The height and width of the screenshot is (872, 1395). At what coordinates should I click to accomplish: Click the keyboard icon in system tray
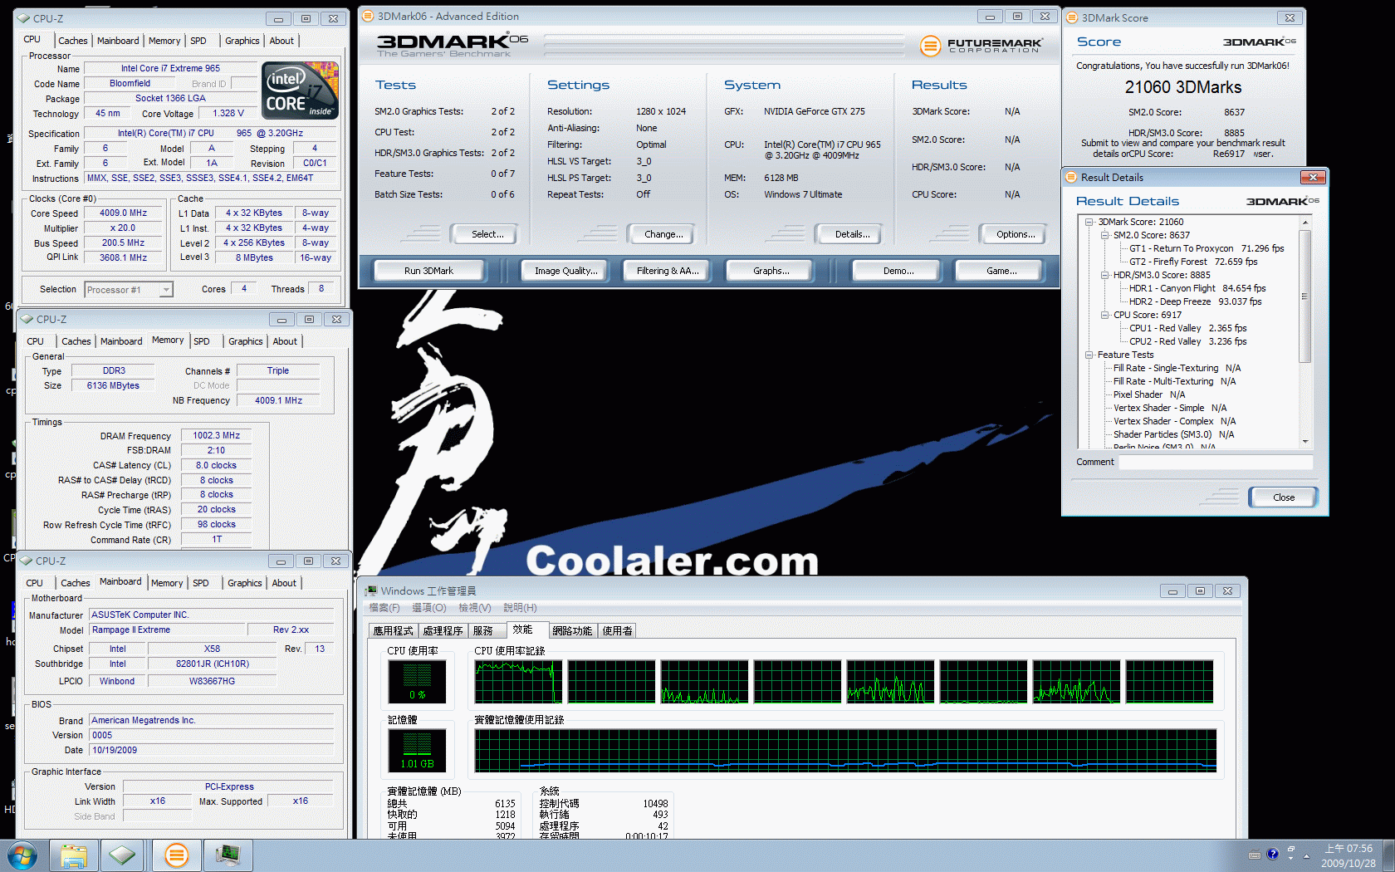1255,855
